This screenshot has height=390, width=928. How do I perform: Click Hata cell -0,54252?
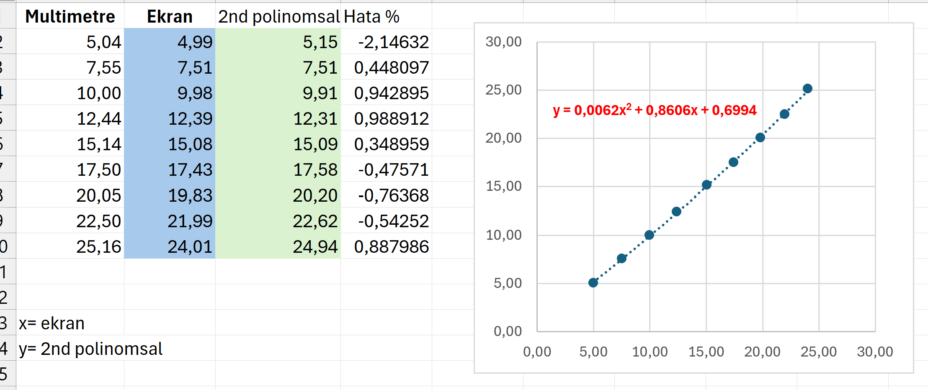386,221
